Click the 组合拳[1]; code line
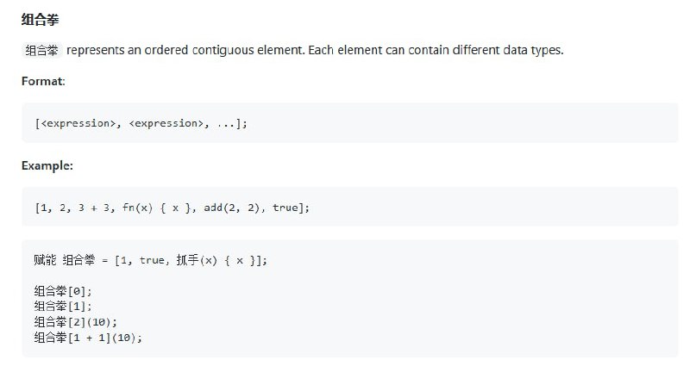The width and height of the screenshot is (690, 366). tap(63, 307)
